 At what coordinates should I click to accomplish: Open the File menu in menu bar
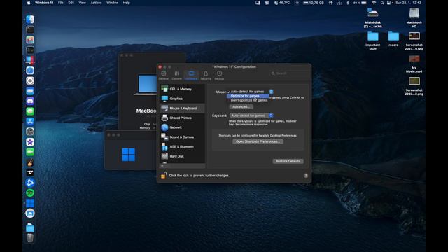61,3
